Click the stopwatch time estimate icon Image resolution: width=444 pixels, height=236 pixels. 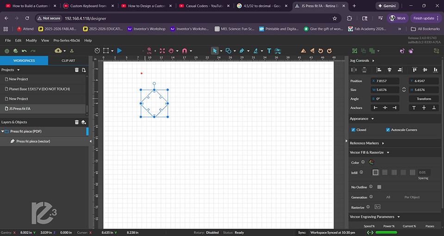click(x=97, y=51)
